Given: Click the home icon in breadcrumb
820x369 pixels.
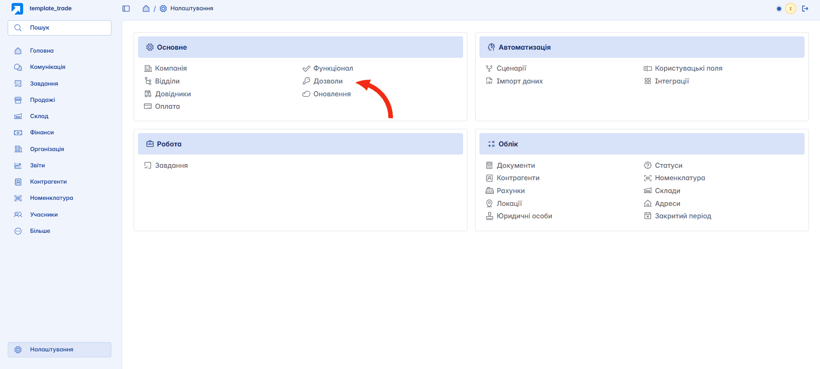Looking at the screenshot, I should 146,9.
